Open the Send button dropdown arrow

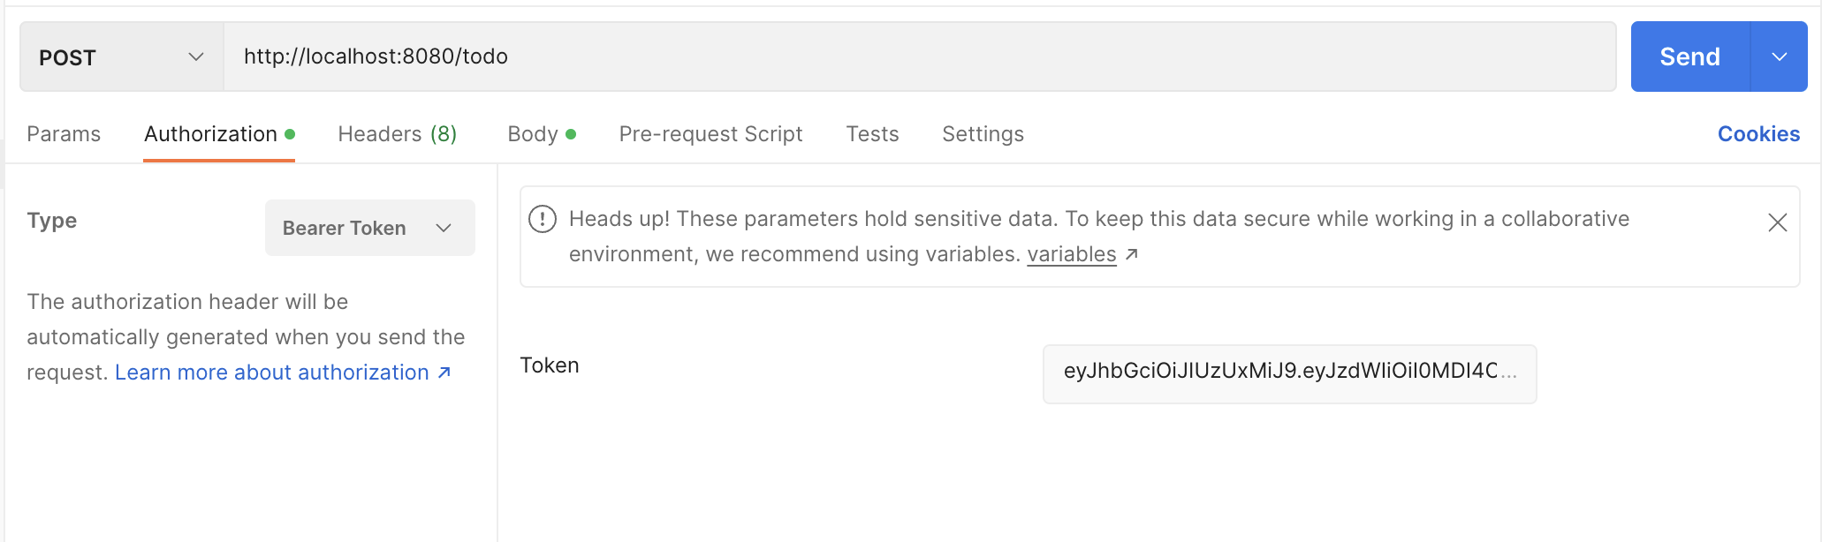[x=1778, y=56]
